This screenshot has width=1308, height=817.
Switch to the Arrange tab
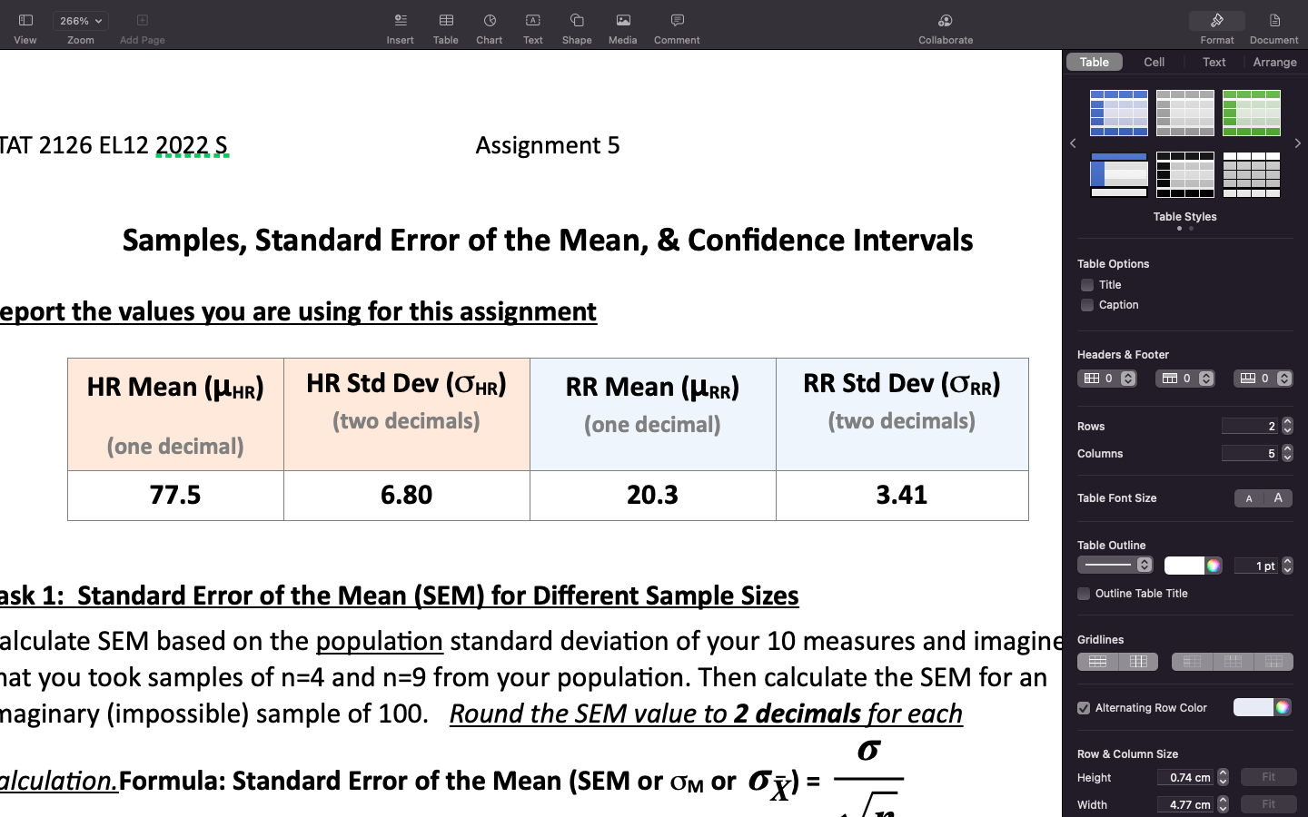[x=1274, y=62]
